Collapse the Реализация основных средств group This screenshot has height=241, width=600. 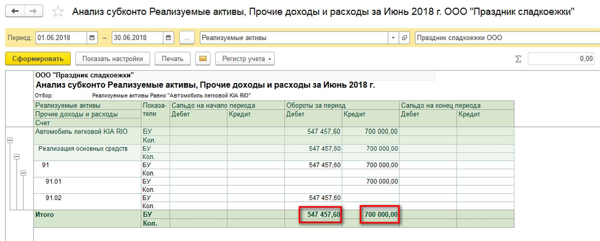[16, 156]
